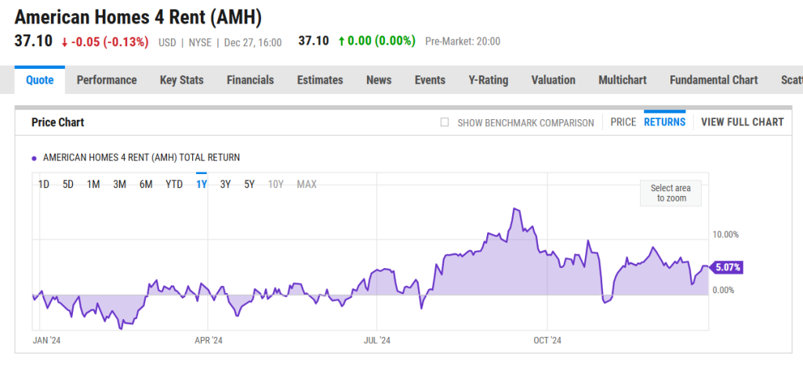The image size is (803, 366).
Task: View the News tab
Action: coord(379,81)
